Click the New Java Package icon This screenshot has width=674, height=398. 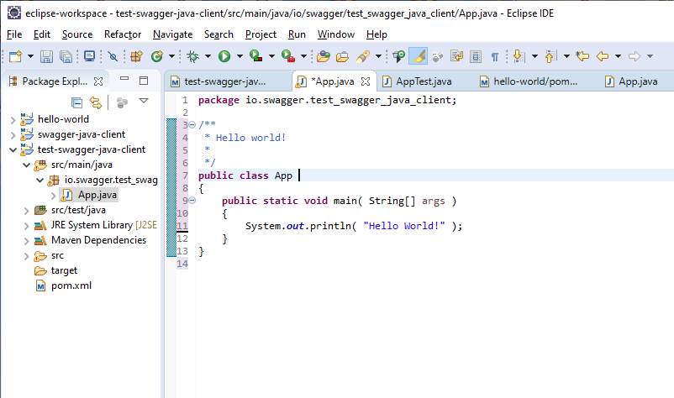click(x=135, y=56)
